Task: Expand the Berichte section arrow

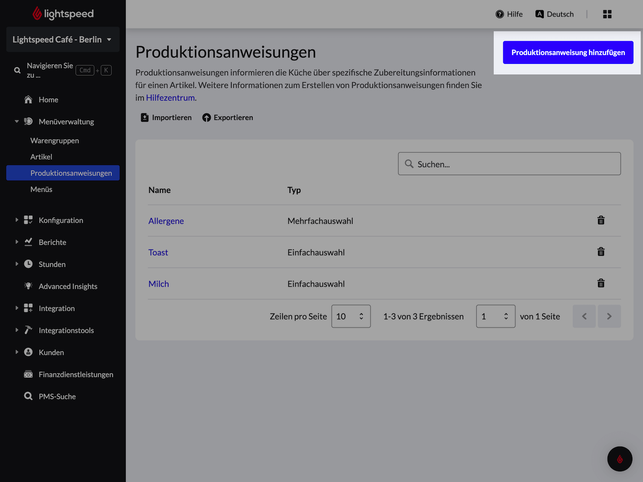Action: click(x=17, y=242)
